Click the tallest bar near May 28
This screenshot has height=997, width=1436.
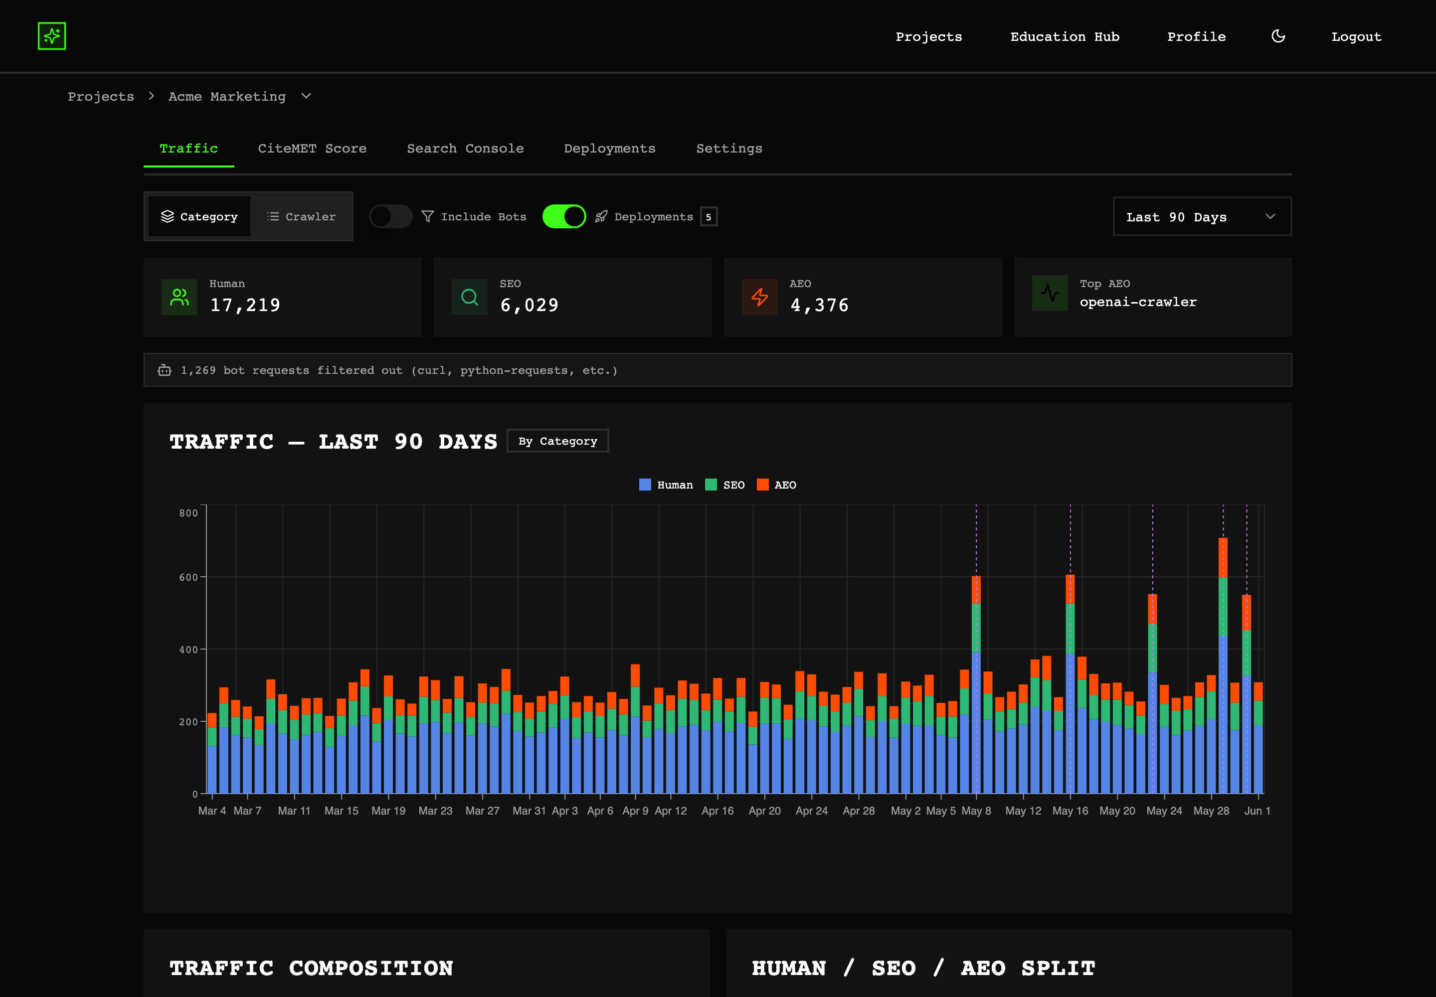[1223, 665]
